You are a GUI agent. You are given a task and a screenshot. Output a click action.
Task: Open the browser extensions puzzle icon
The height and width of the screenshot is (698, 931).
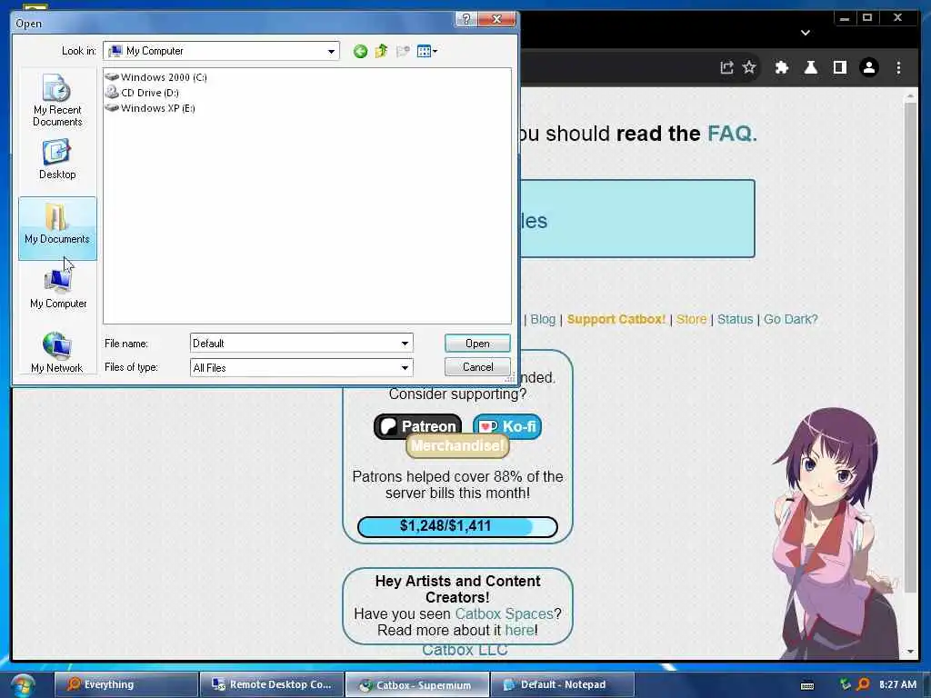tap(781, 67)
